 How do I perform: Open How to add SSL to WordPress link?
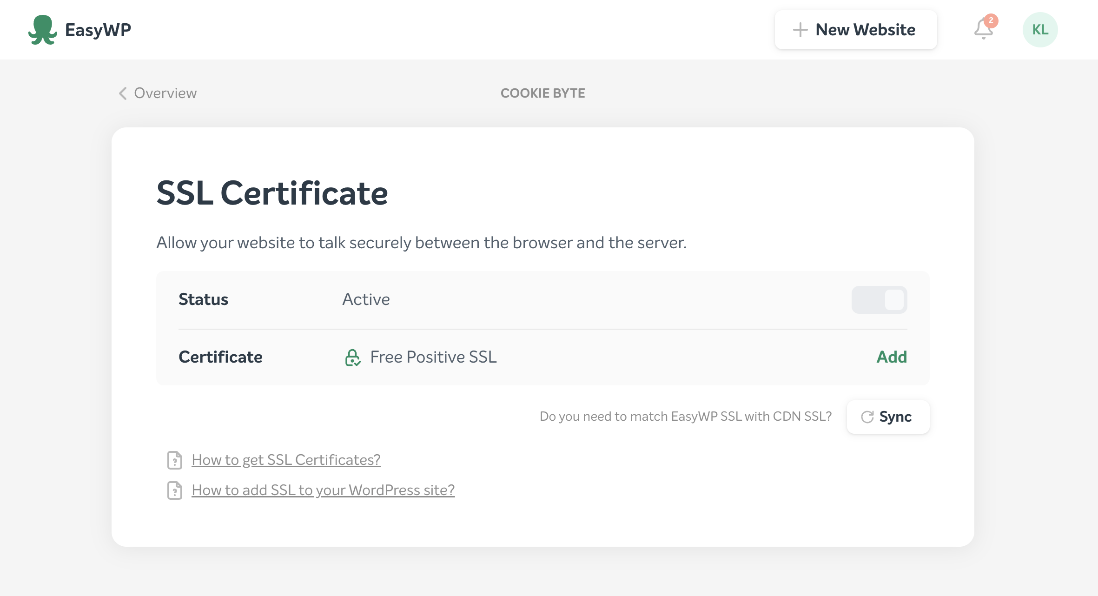[323, 490]
